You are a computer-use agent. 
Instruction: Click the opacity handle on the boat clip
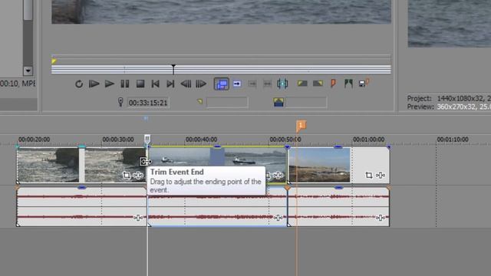point(217,146)
